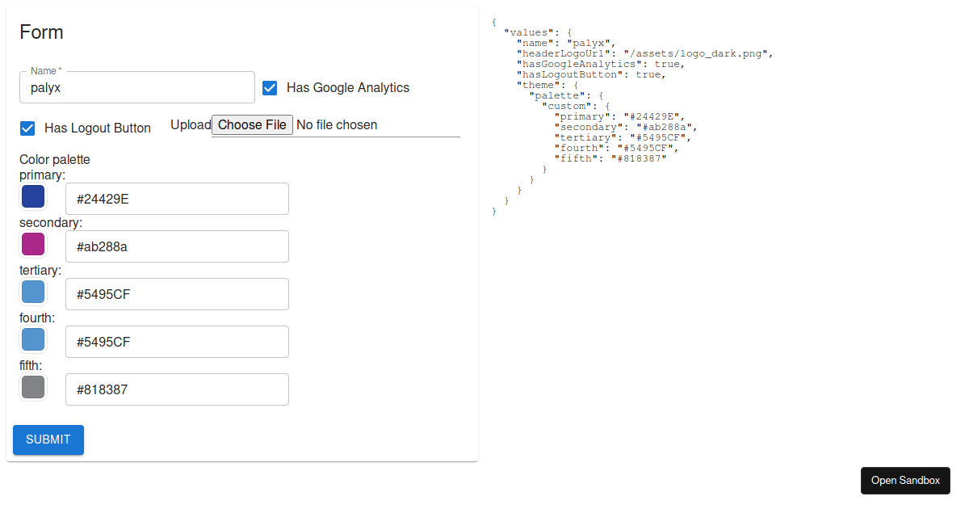Pick the fourth color swatch
The image size is (969, 509).
click(x=33, y=339)
